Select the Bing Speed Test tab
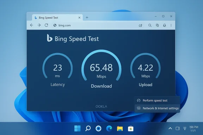Image resolution: width=203 pixels, height=135 pixels. (57, 18)
